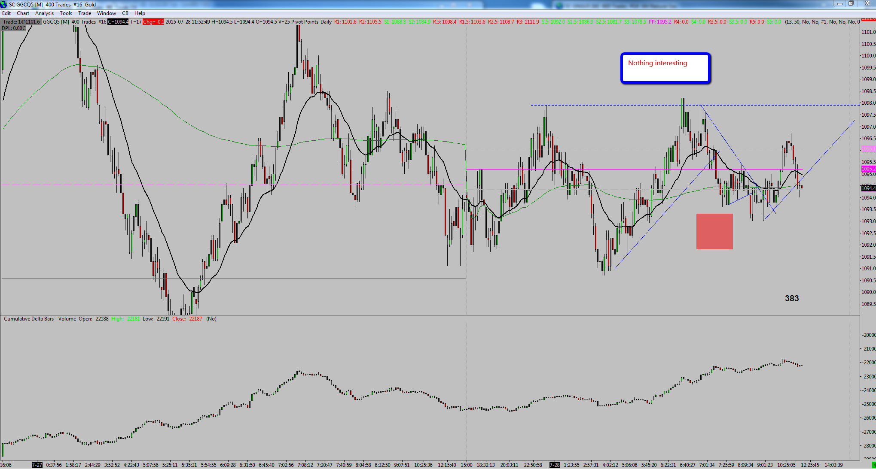Click the red 'Chg=-0.1' change value
Viewport: 876px width, 469px height.
[x=153, y=22]
